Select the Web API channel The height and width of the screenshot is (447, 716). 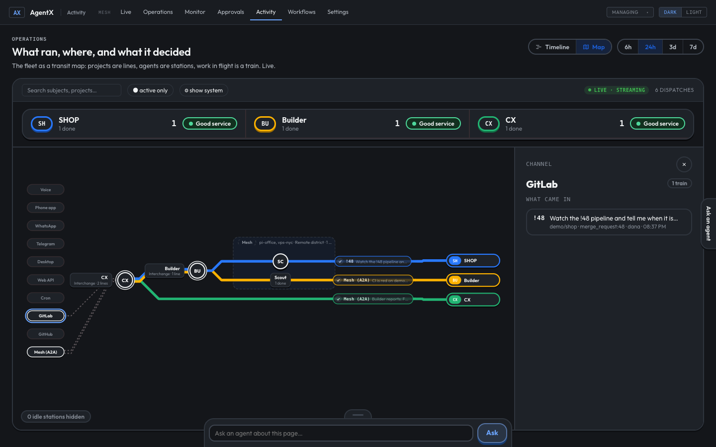[x=46, y=280]
